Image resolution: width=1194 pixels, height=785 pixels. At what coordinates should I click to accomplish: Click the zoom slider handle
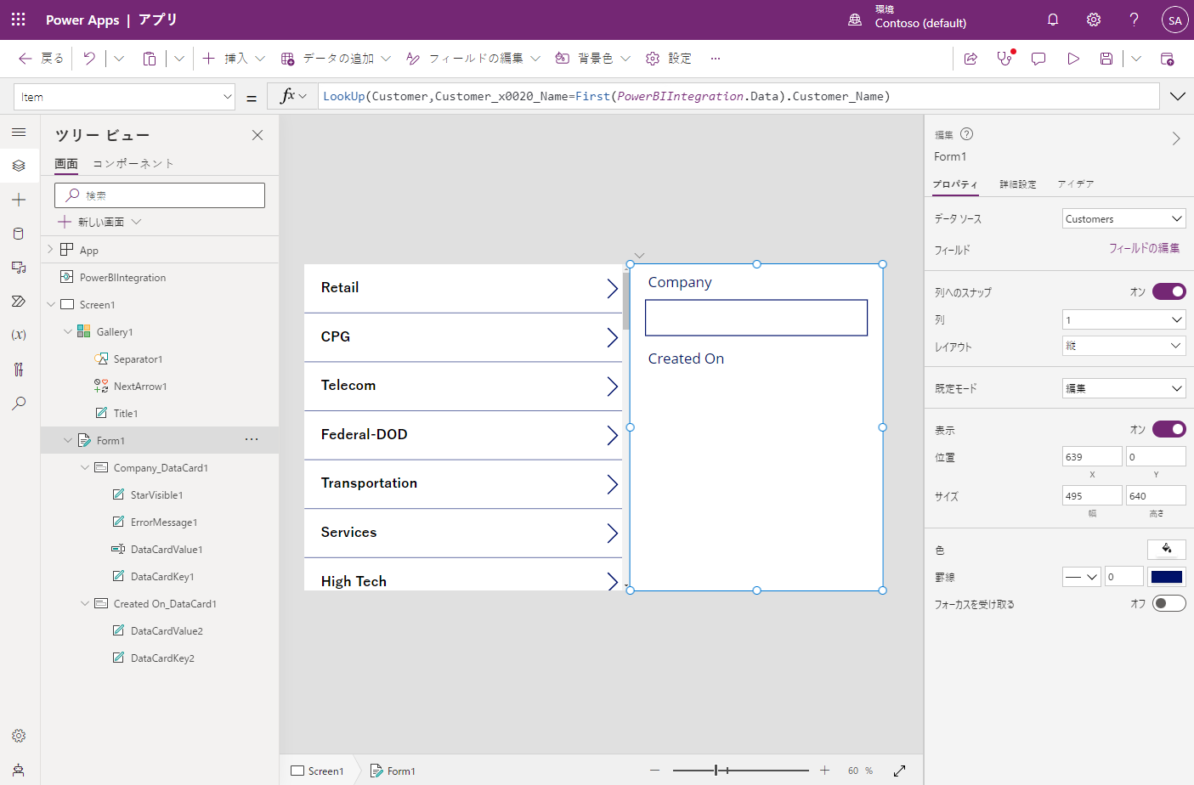[716, 771]
